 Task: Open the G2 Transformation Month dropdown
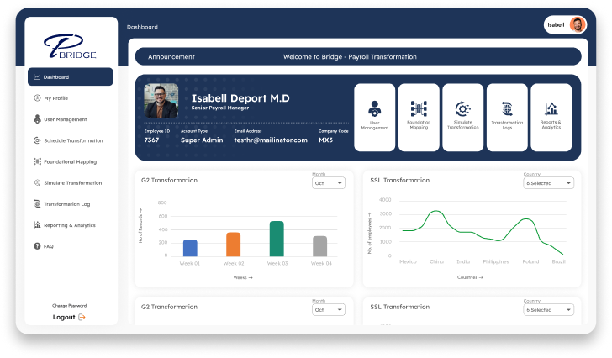[329, 182]
